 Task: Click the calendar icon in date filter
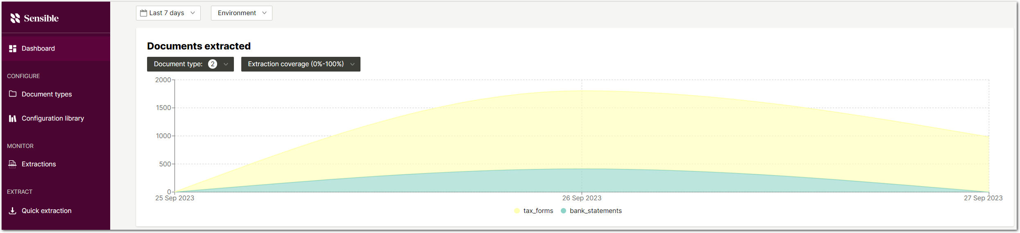click(x=143, y=13)
